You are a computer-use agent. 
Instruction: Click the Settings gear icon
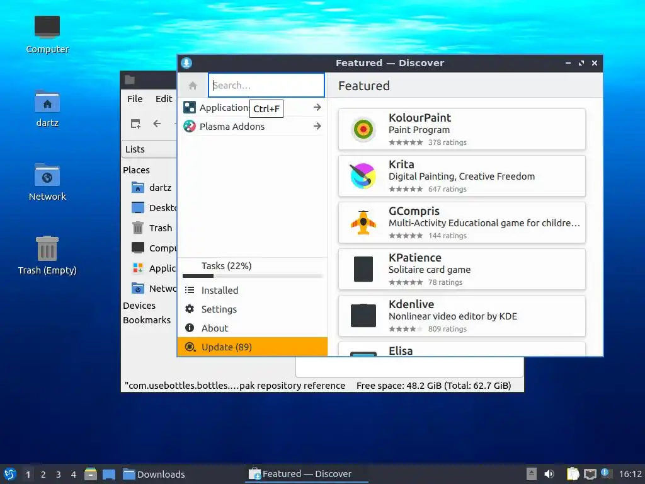pos(189,309)
